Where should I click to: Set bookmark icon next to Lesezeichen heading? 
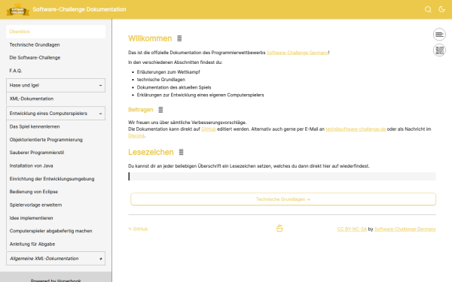click(x=181, y=152)
